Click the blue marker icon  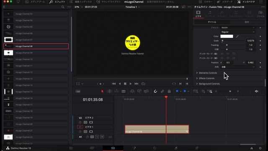coord(185,91)
